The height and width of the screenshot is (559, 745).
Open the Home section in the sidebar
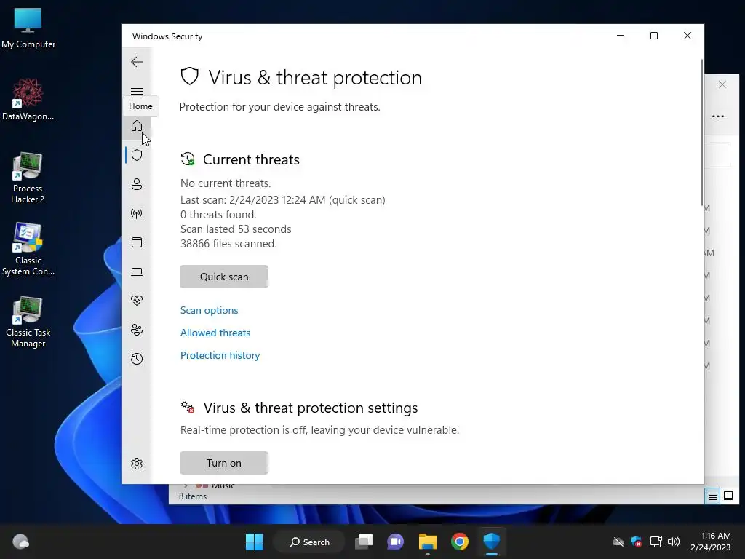(137, 126)
